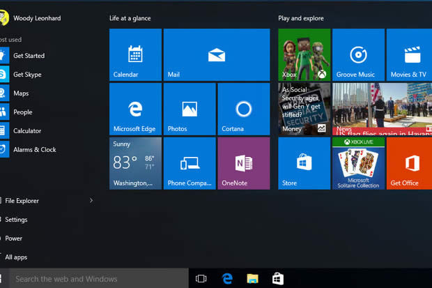Screen dimensions: 432x288
Task: Open the Get Office tile
Action: 409,163
